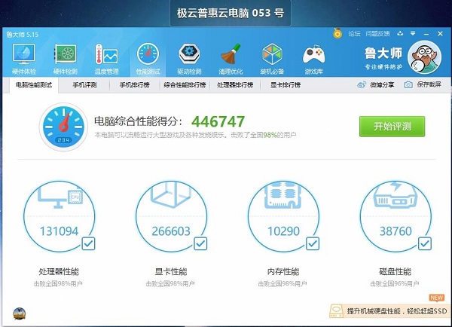Open 清理优化 cleanup optimization
The width and height of the screenshot is (452, 327).
point(231,59)
